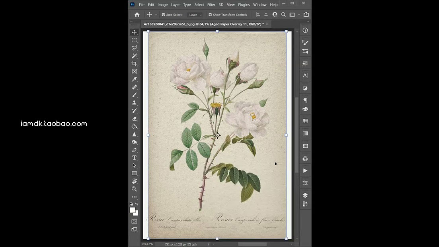
Task: Open the Image menu
Action: [x=162, y=4]
